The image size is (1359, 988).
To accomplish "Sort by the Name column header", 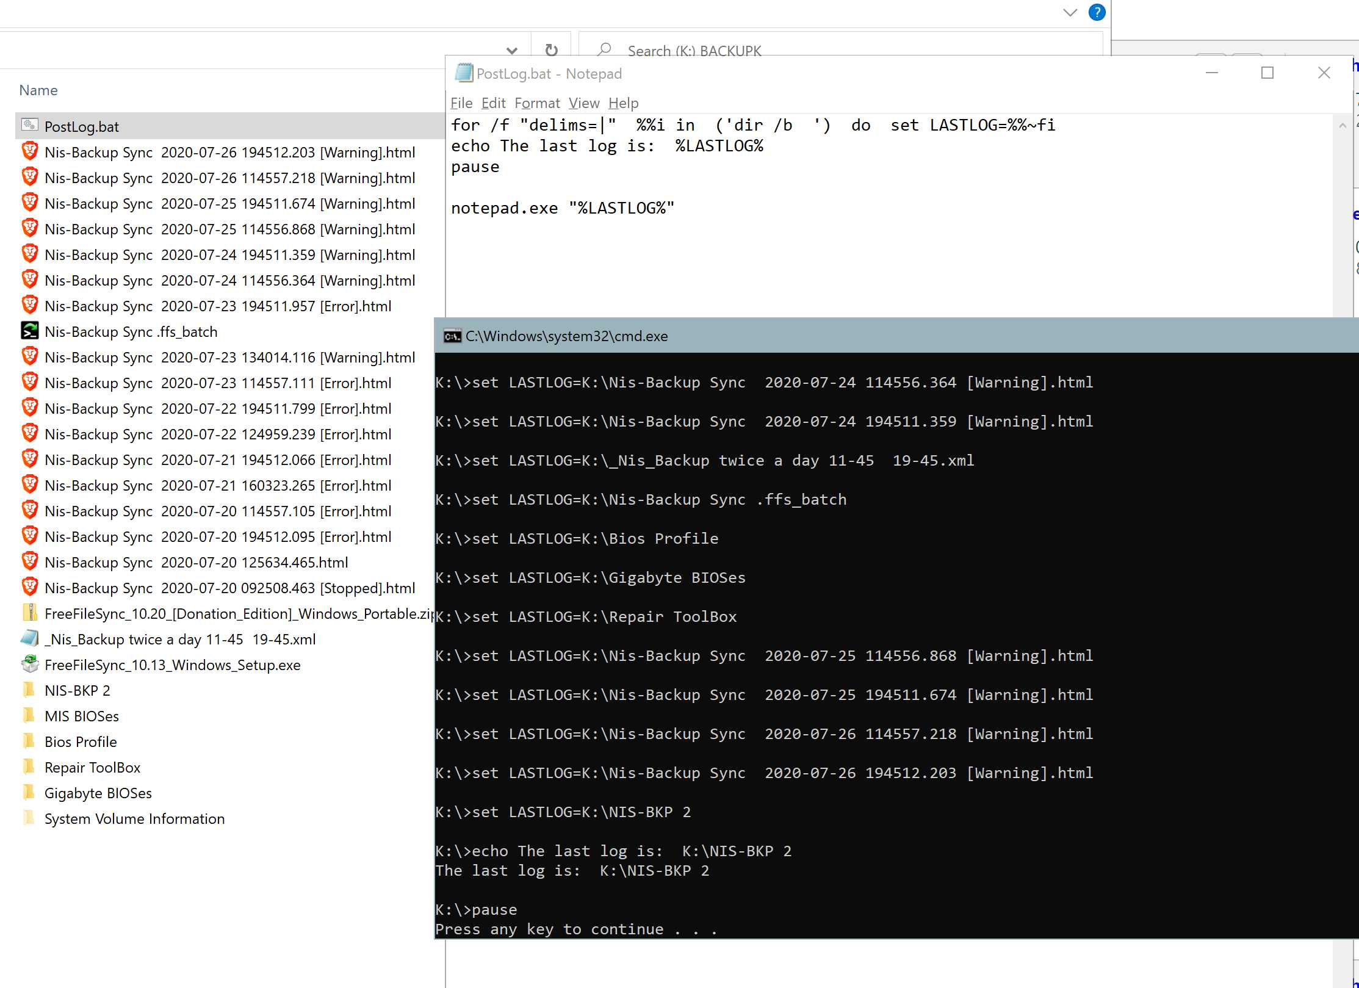I will pyautogui.click(x=38, y=90).
